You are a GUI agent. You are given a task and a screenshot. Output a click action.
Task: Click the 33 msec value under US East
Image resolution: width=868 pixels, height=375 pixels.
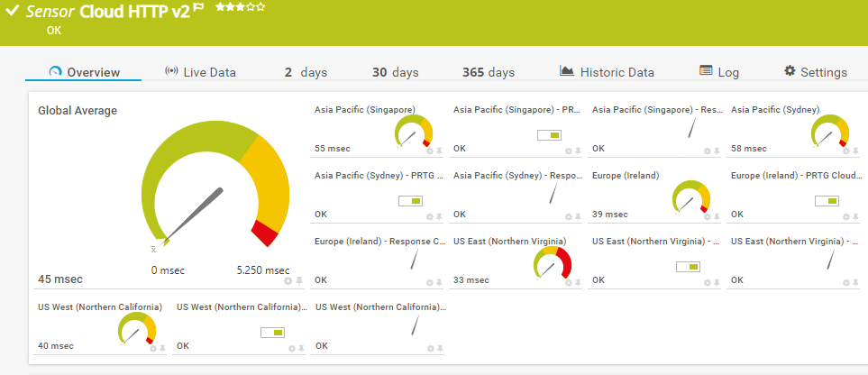tap(471, 280)
